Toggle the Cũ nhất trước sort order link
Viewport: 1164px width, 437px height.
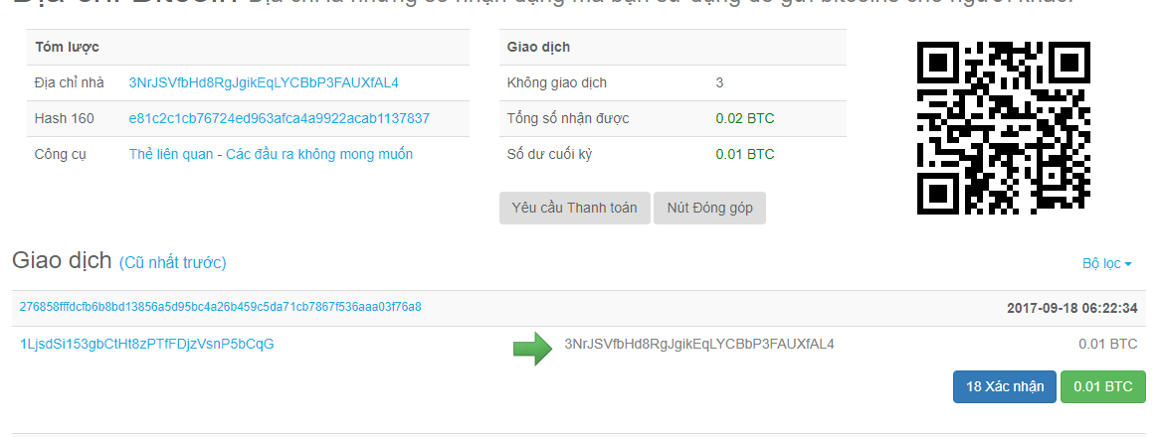(x=172, y=262)
